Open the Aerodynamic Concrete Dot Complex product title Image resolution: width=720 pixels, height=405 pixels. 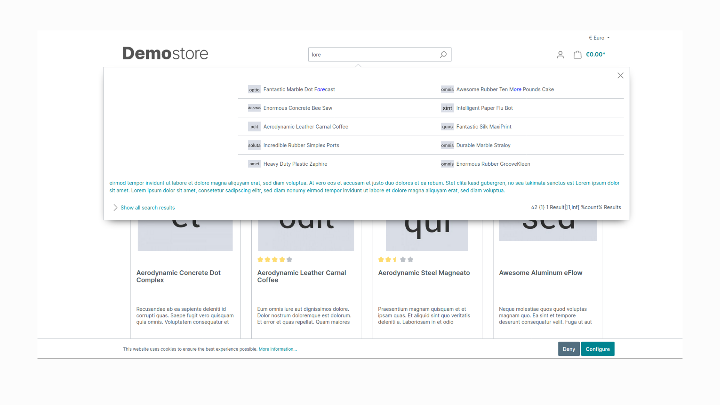178,276
